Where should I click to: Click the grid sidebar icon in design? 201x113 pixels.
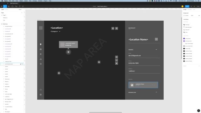click(41, 54)
